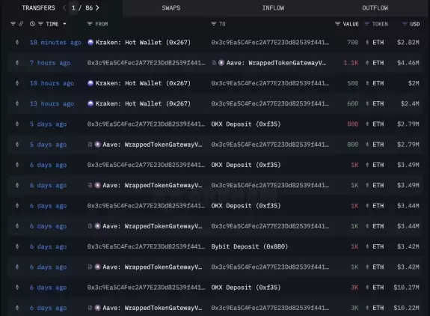Click Aave logo in the $10.22M row
The width and height of the screenshot is (430, 316).
(x=98, y=308)
